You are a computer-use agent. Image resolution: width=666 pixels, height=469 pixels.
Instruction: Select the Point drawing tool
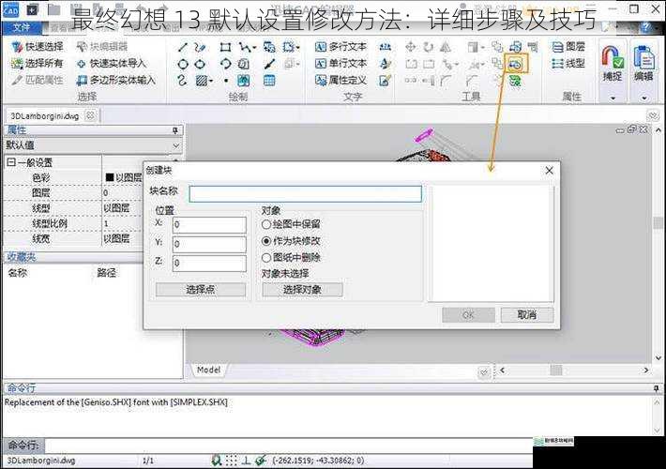226,81
